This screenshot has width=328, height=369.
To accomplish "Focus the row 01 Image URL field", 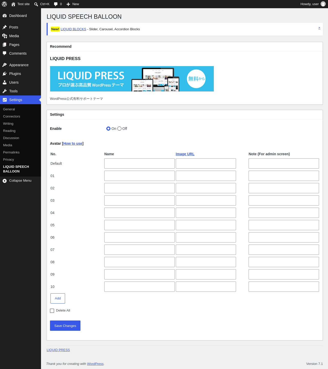I will (x=206, y=176).
